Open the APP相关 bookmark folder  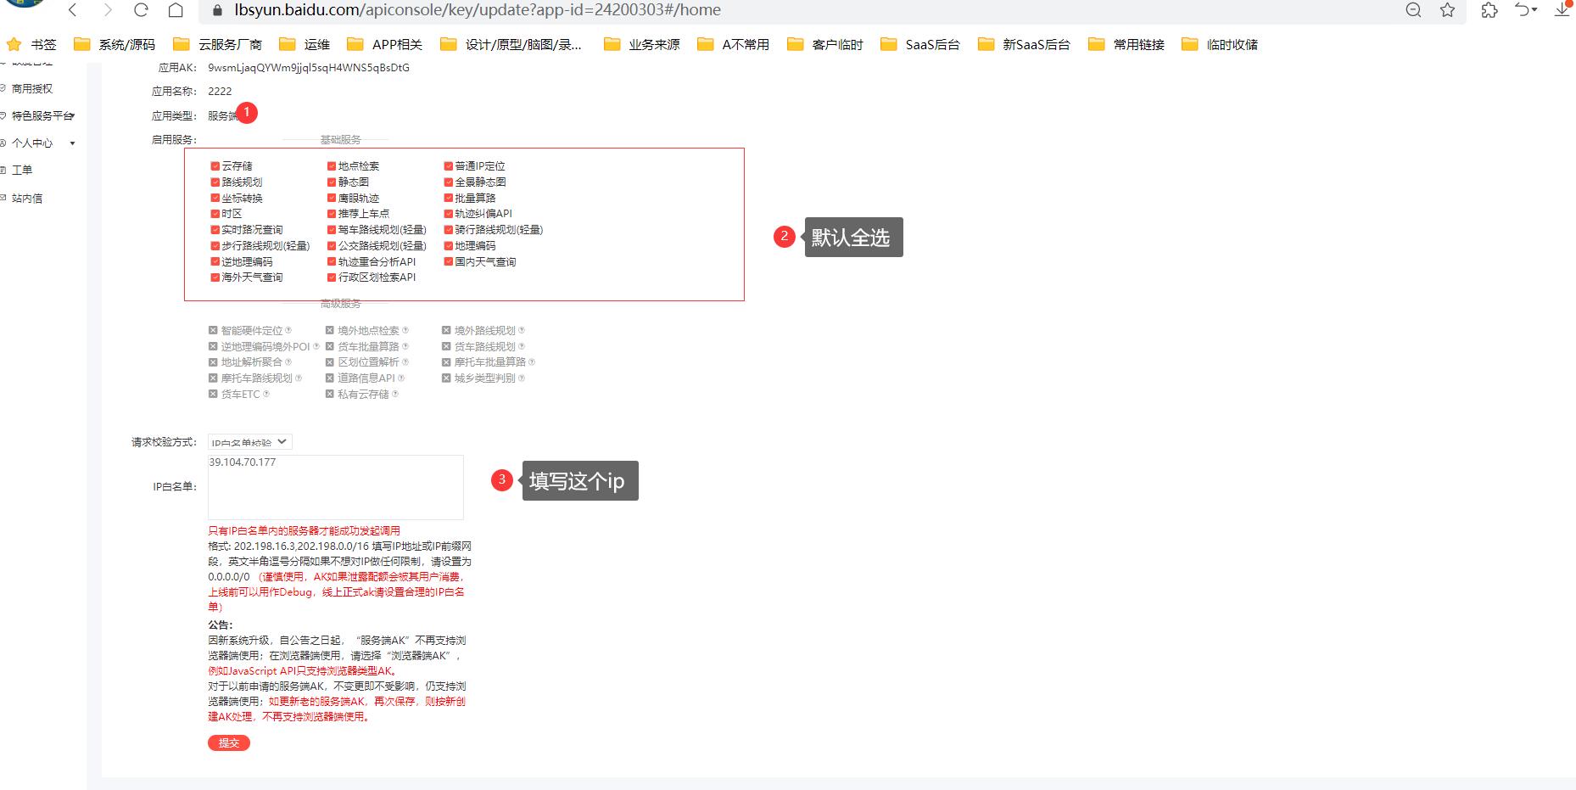tap(385, 44)
